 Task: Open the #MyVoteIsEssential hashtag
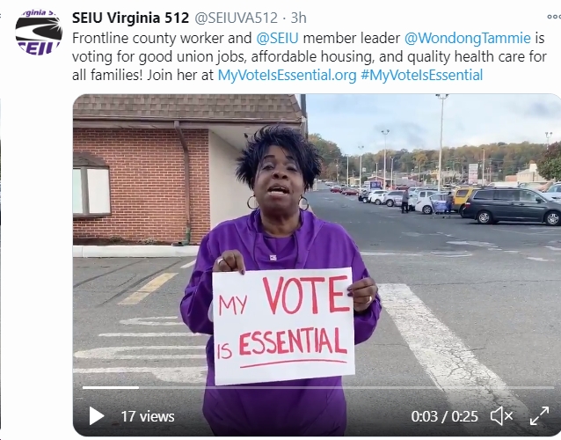coord(422,75)
